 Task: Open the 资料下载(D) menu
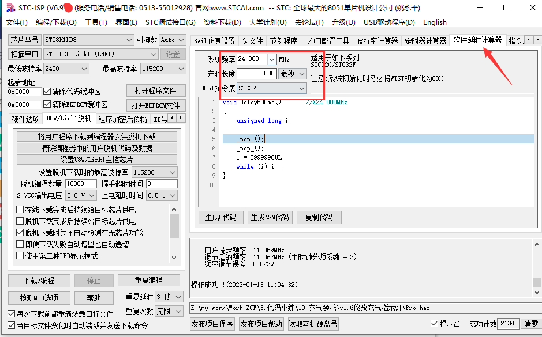[x=222, y=22]
